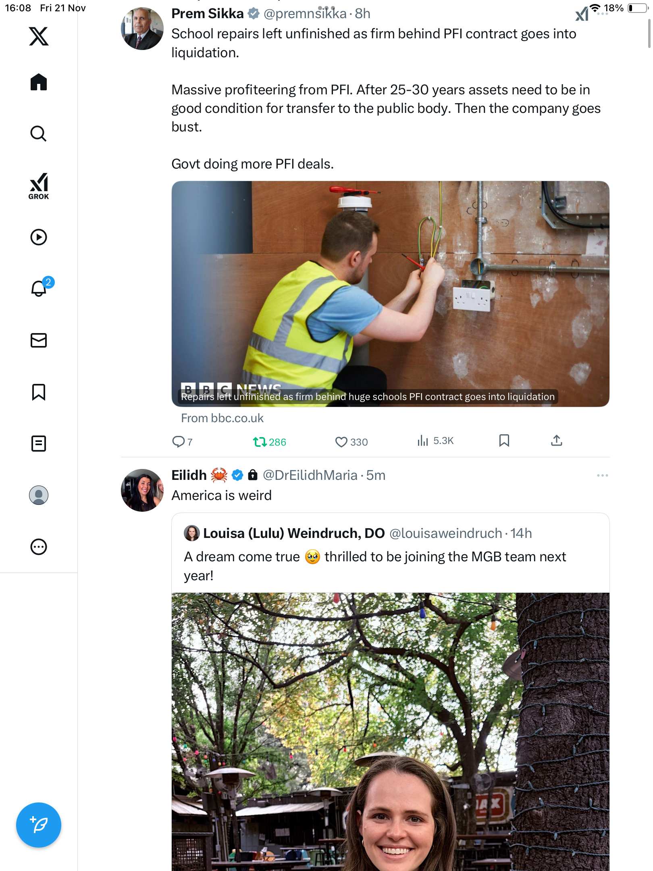Compose a new post
653x871 pixels.
tap(39, 825)
